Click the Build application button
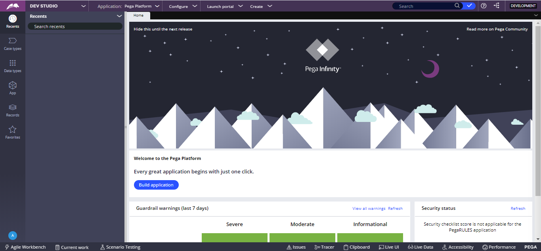 (x=156, y=185)
